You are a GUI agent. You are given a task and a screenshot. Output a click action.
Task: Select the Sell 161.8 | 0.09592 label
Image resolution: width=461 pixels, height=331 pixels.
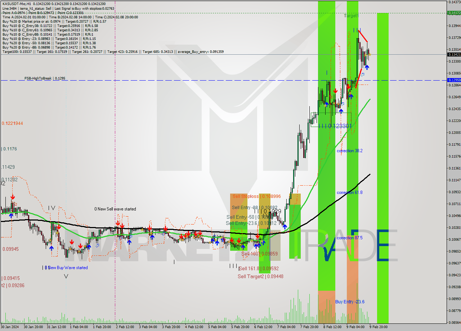(259, 268)
